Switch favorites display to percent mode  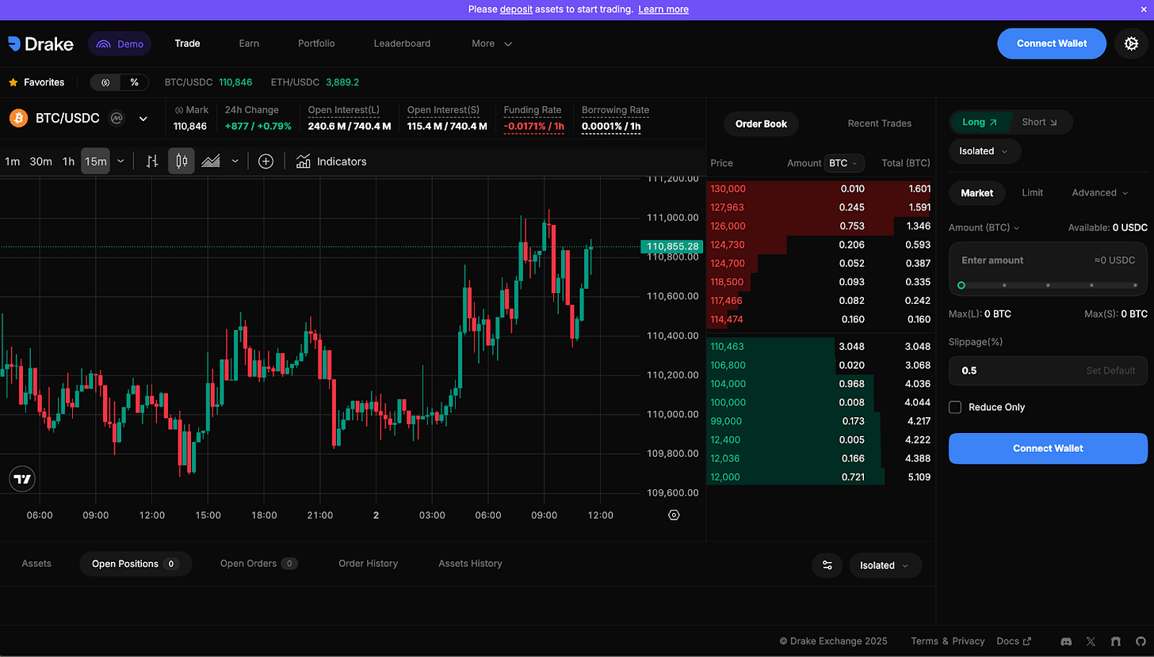(x=135, y=82)
